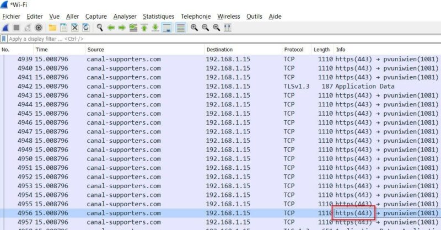Open the Capture menu

tap(96, 17)
